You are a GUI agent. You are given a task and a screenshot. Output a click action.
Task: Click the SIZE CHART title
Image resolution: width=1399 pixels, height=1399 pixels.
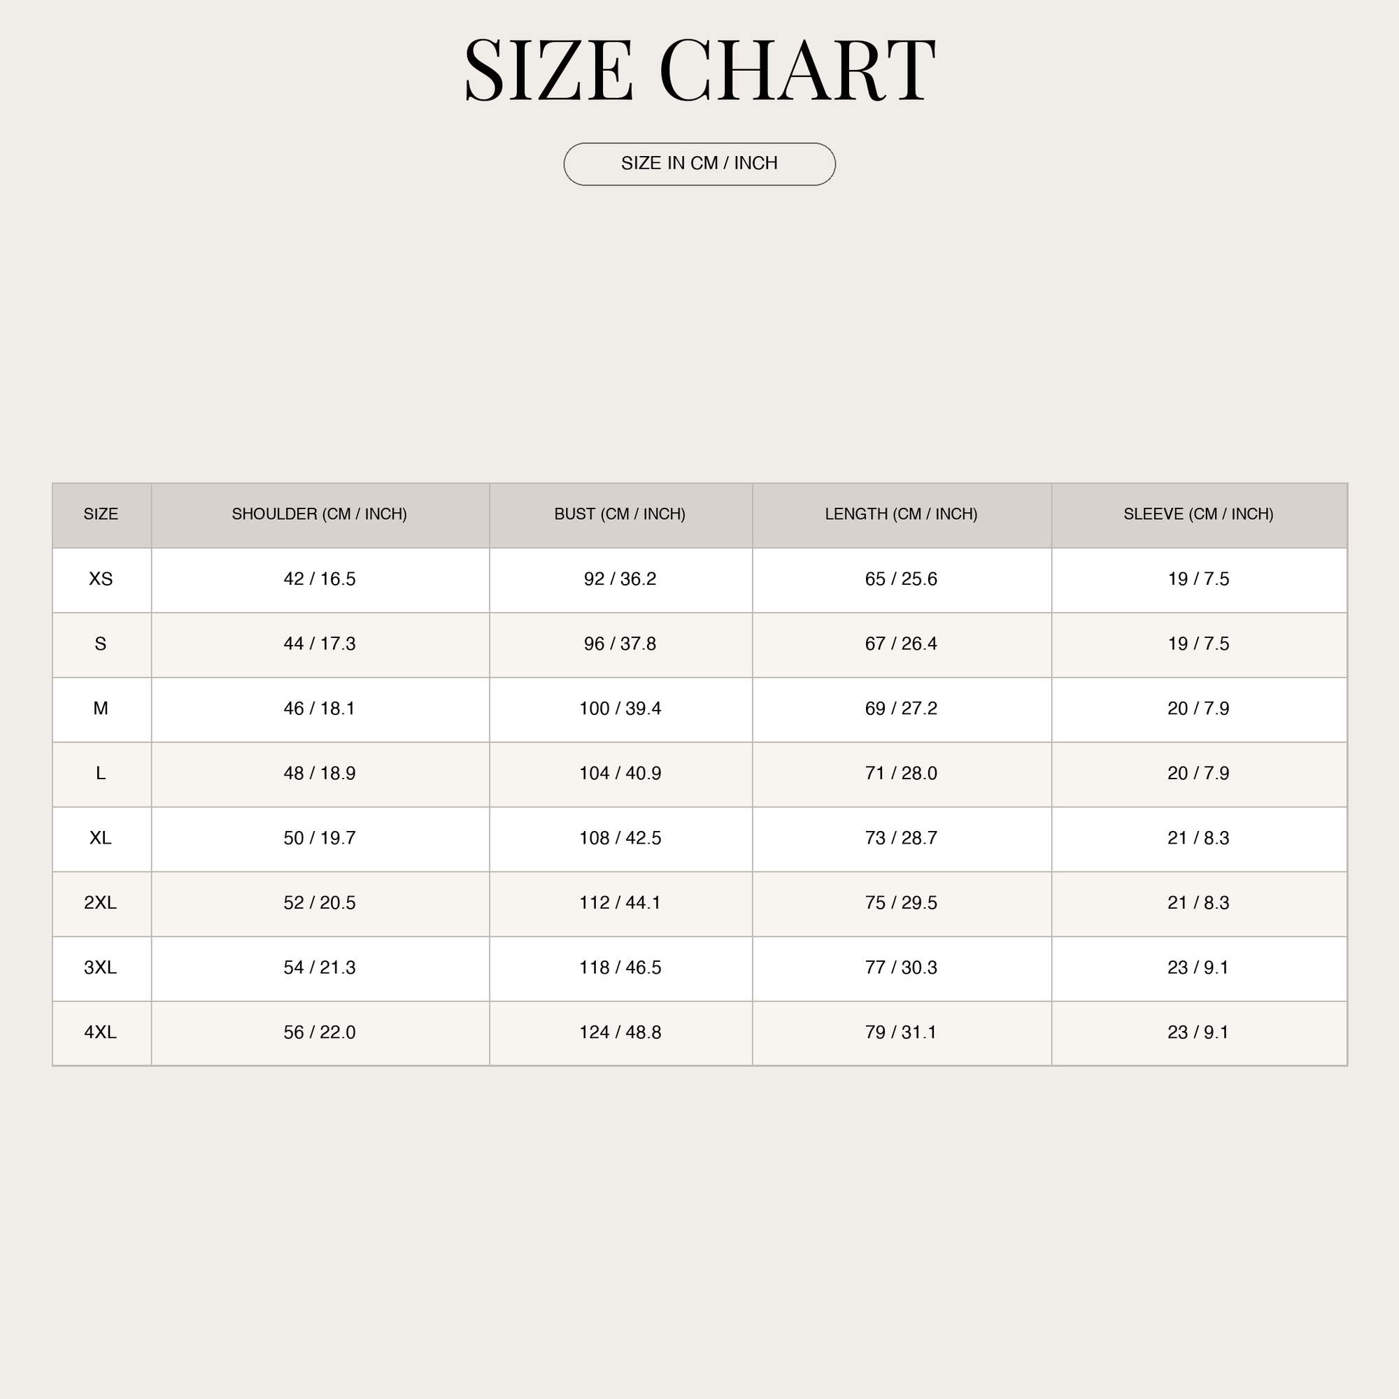pos(699,69)
